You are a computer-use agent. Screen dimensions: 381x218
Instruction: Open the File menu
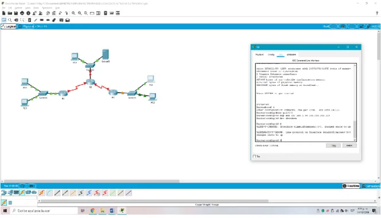coord(3,8)
